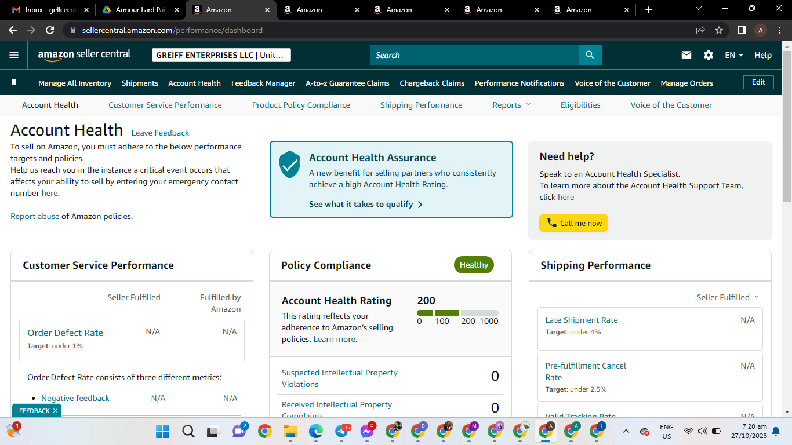The image size is (792, 445).
Task: Open the Seller Fulfilled shipping dropdown
Action: pyautogui.click(x=728, y=297)
